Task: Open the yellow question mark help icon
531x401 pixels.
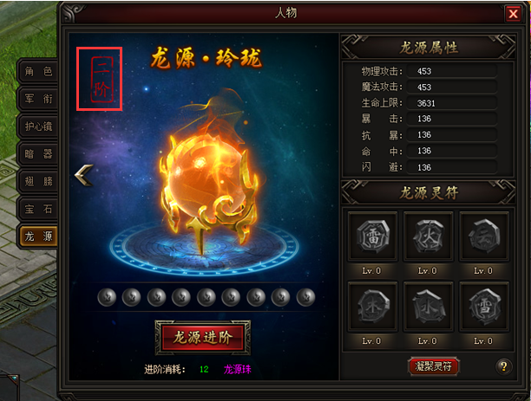Action: click(x=503, y=366)
